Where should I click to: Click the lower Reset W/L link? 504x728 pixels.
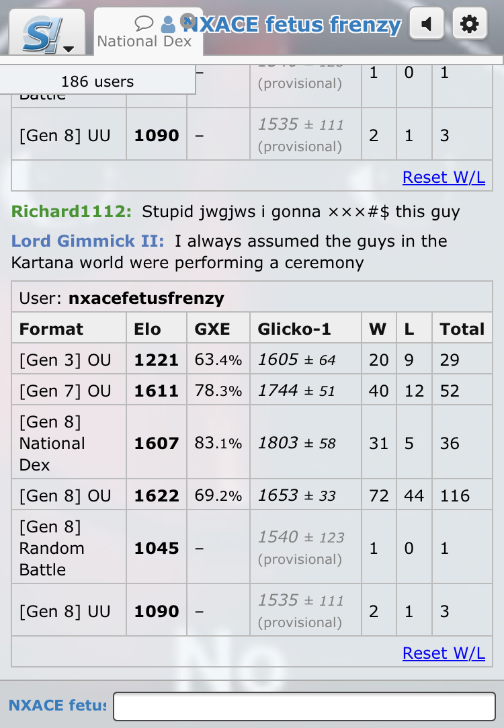point(444,653)
